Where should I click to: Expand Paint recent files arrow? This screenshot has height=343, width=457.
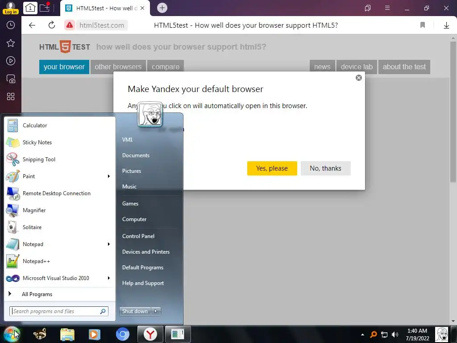[109, 176]
